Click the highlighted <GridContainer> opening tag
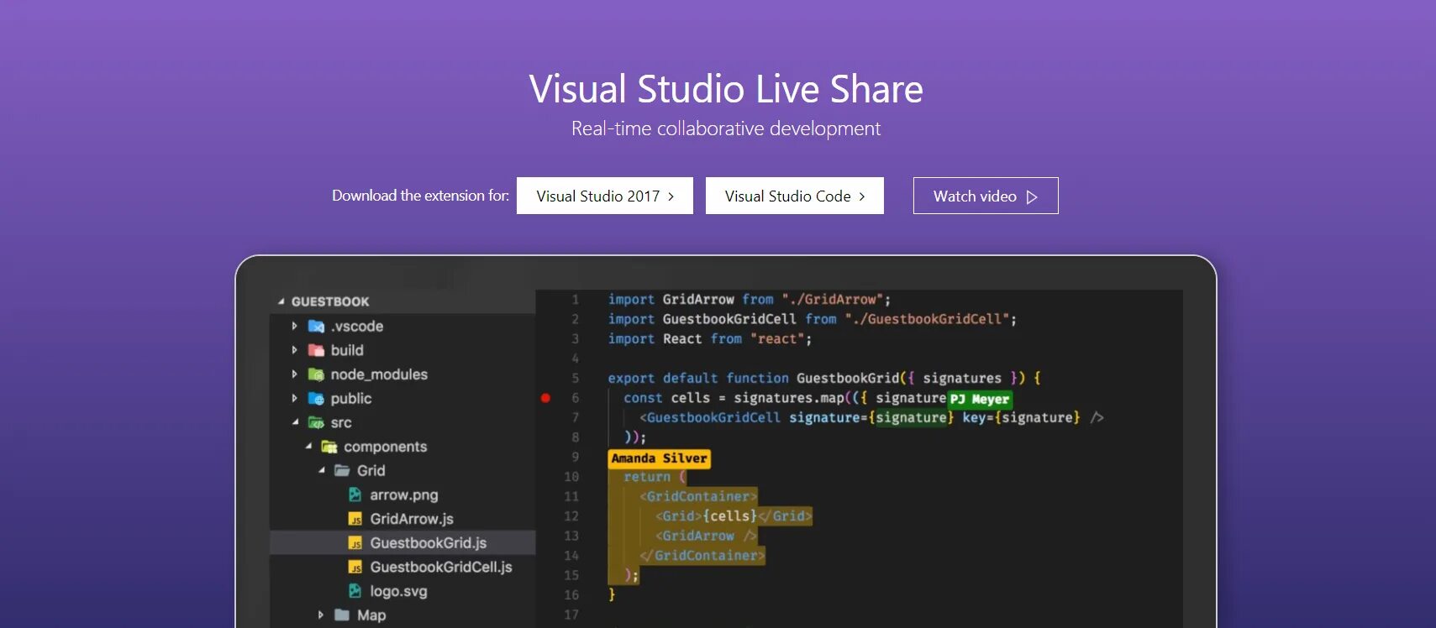The height and width of the screenshot is (628, 1436). point(698,497)
